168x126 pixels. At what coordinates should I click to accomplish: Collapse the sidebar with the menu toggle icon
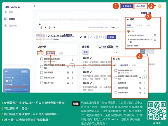pos(34,6)
